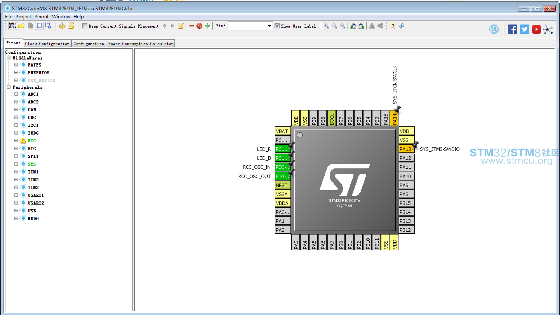Zoom in on the chip view

tap(326, 26)
